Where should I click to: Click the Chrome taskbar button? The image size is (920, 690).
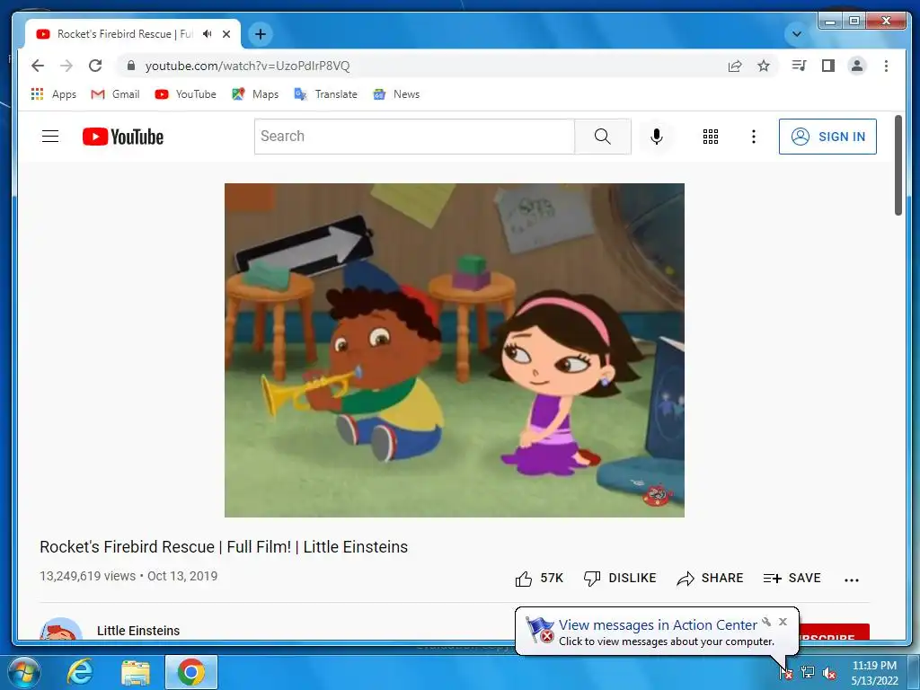coord(191,672)
